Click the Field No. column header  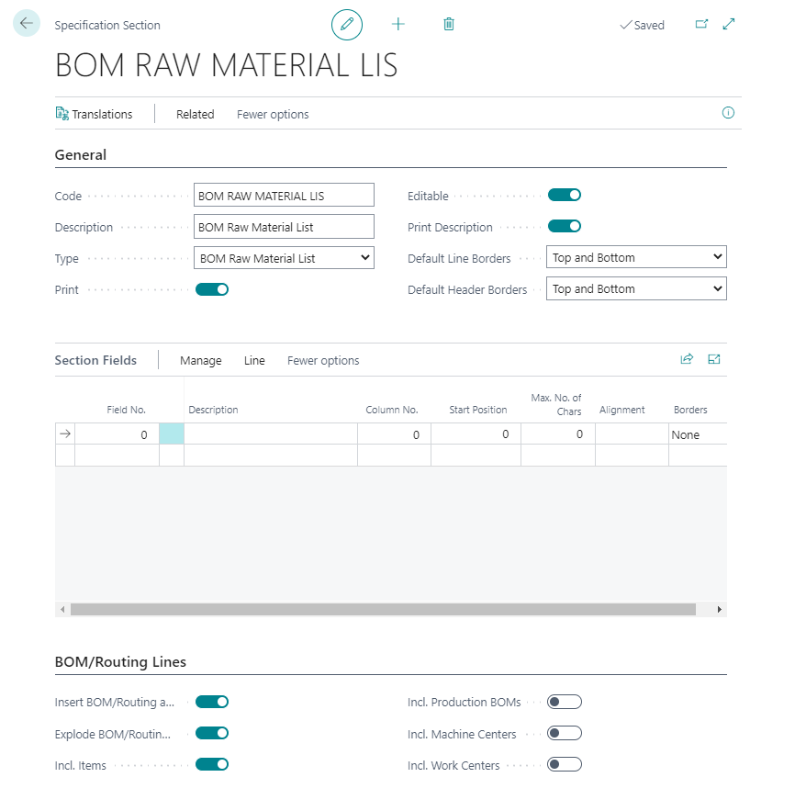(126, 410)
